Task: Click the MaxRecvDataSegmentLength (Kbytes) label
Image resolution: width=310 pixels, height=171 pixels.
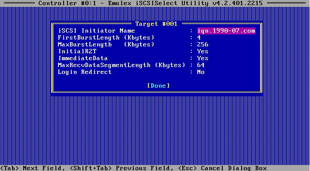Action: pyautogui.click(x=122, y=65)
